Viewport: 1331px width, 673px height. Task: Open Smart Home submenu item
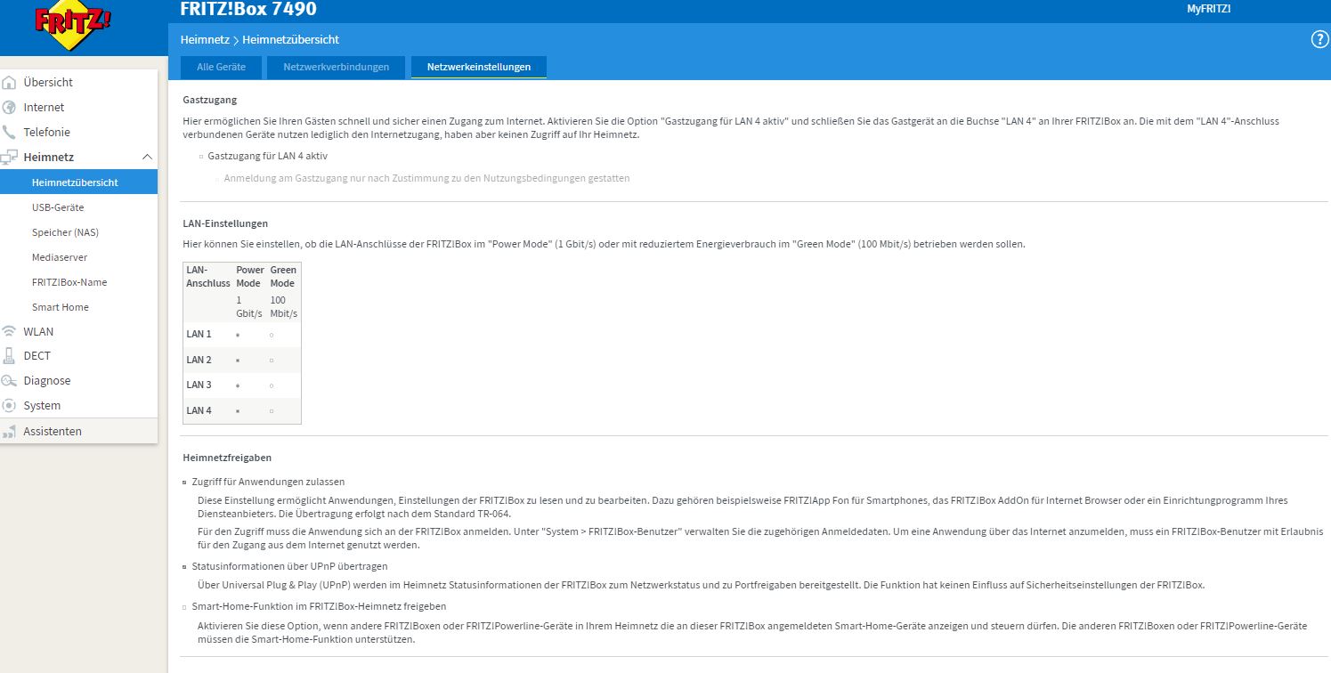(x=61, y=307)
